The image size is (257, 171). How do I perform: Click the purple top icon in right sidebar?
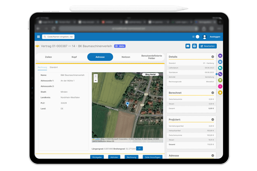[x=220, y=56]
